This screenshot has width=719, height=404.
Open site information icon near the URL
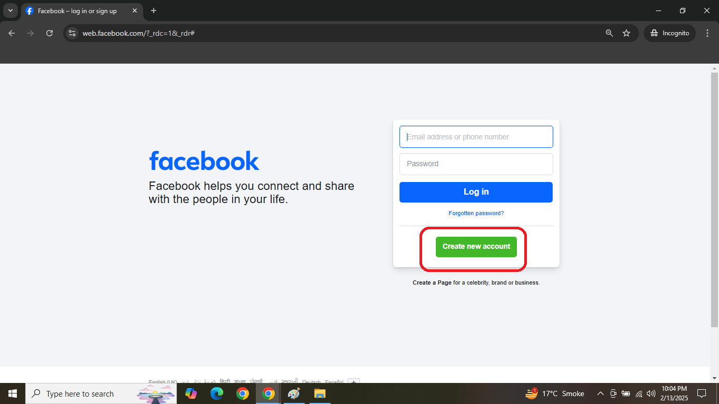pyautogui.click(x=72, y=33)
